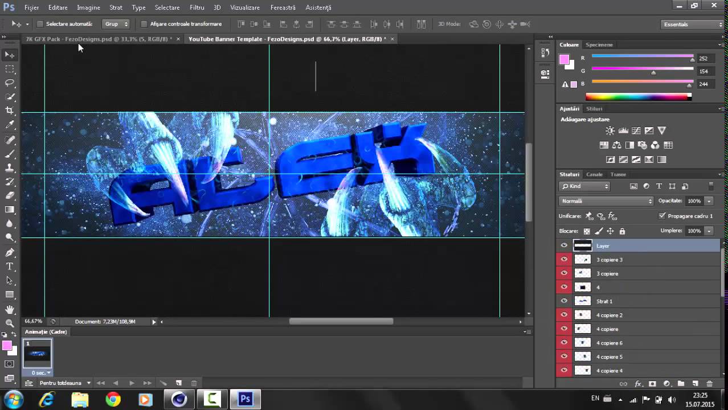Select the Eyedropper tool
Image resolution: width=728 pixels, height=410 pixels.
coord(10,125)
